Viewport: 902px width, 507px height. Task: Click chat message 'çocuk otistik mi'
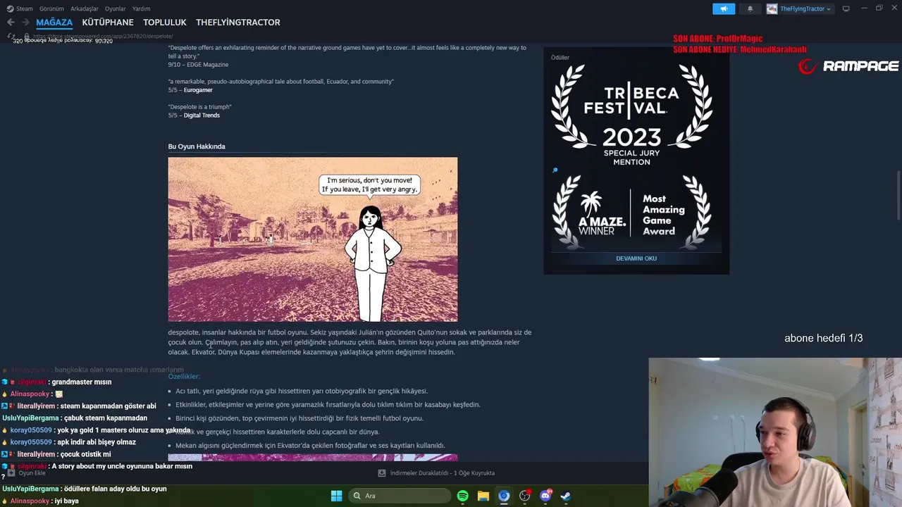tap(85, 454)
